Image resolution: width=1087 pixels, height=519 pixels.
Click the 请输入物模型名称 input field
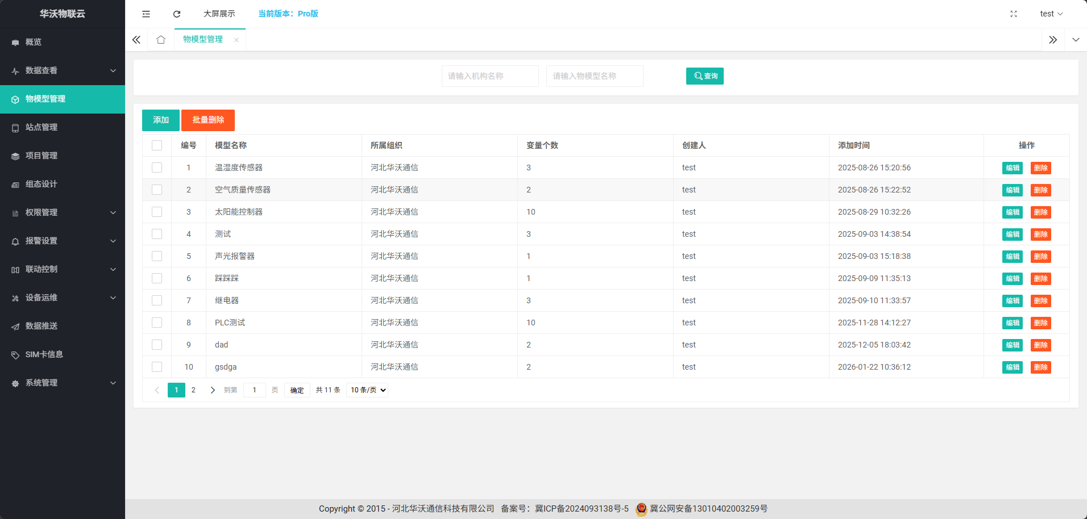[594, 76]
